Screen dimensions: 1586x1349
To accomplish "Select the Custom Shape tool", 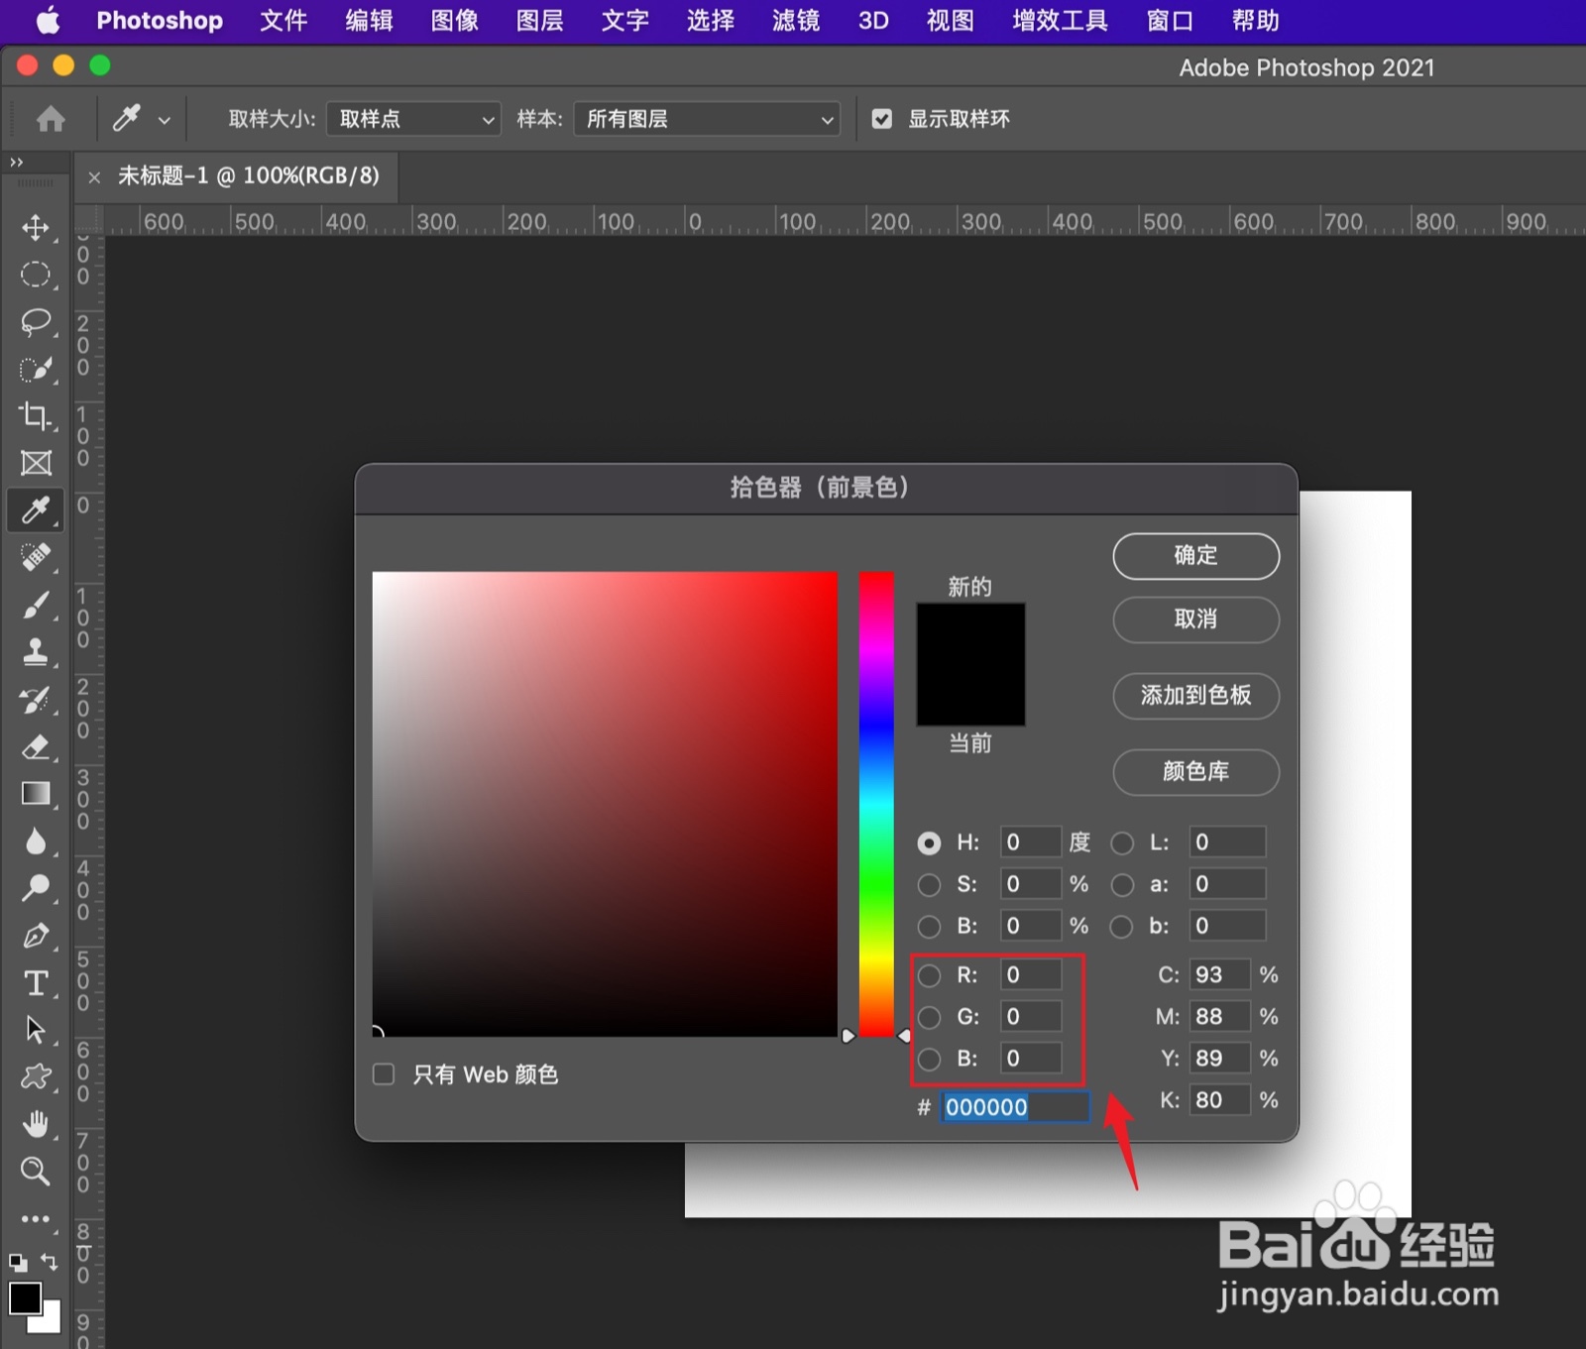I will click(x=36, y=1077).
